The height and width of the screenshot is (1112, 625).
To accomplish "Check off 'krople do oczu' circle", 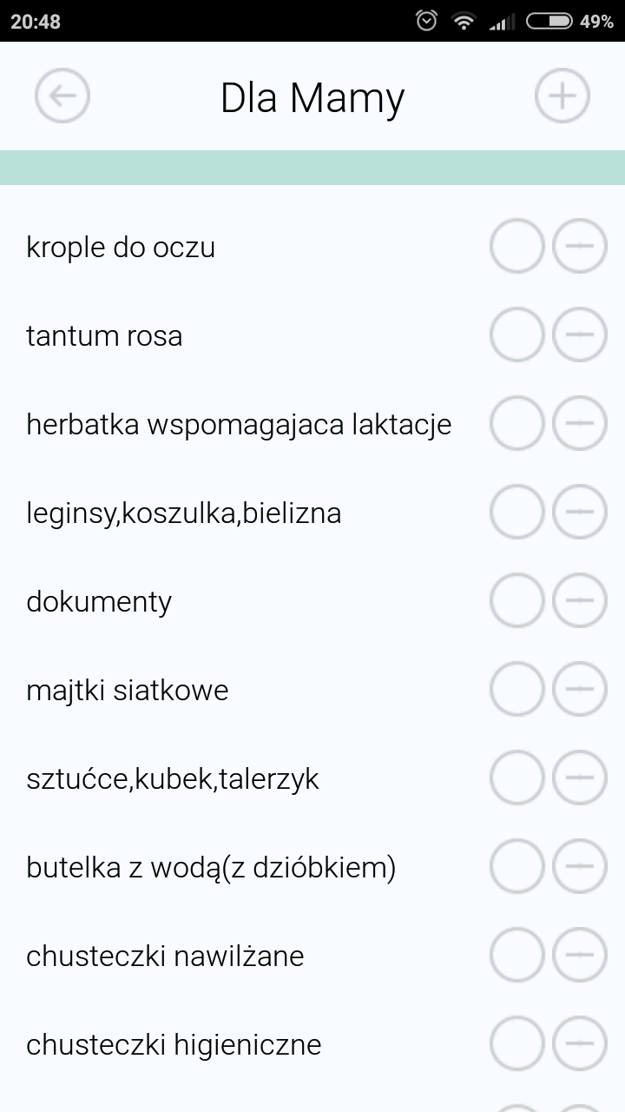I will pyautogui.click(x=516, y=247).
